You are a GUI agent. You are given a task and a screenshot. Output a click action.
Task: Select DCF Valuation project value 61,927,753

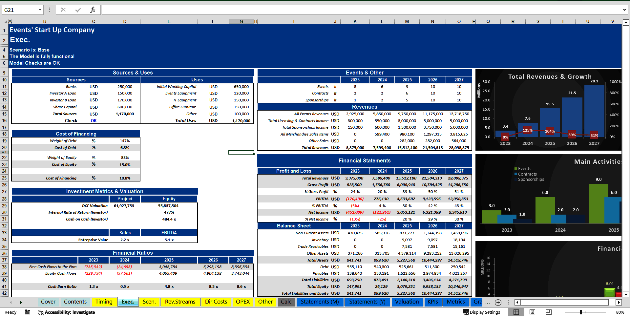(124, 206)
